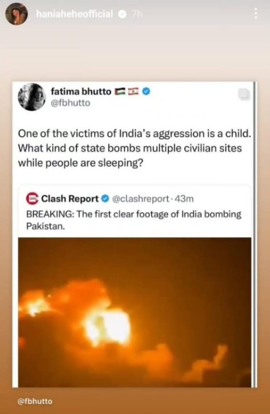Click the Clash Report verified badge
This screenshot has height=414, width=270.
(104, 199)
